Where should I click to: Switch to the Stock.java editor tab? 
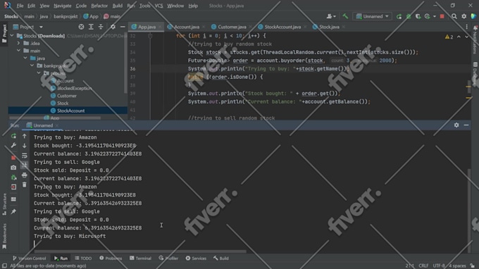(x=329, y=27)
